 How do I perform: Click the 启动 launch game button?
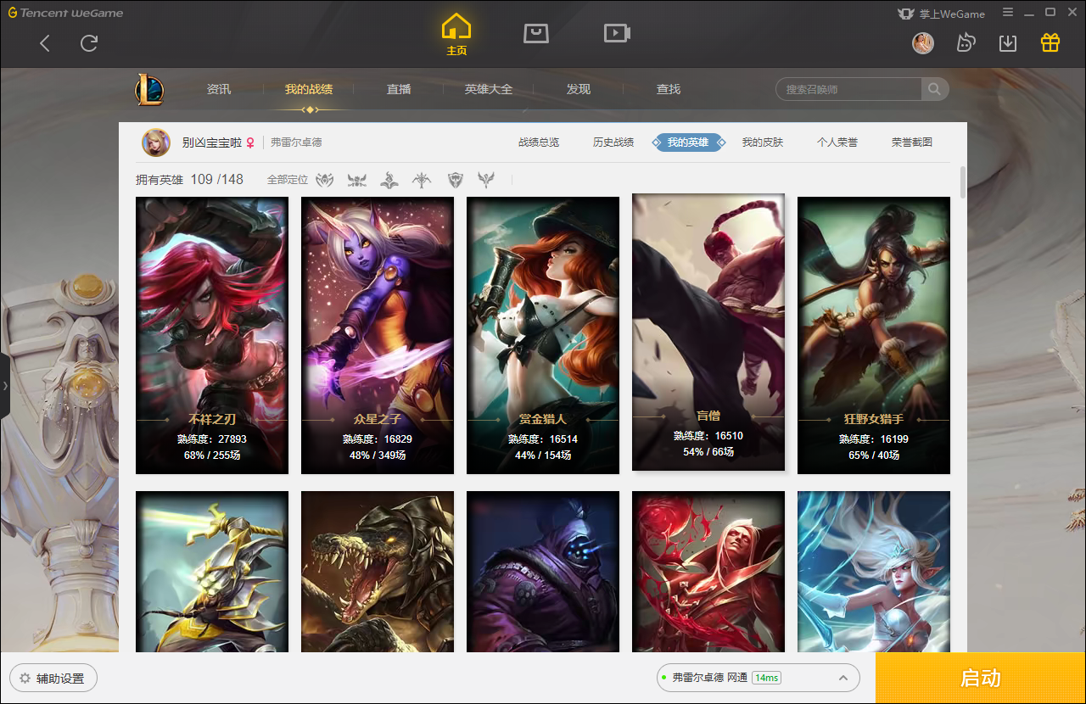point(981,678)
